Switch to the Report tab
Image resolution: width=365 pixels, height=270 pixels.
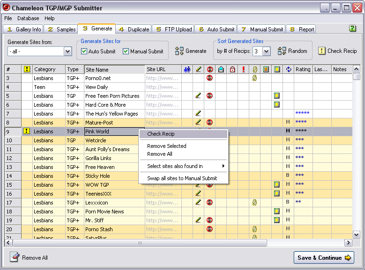(301, 29)
